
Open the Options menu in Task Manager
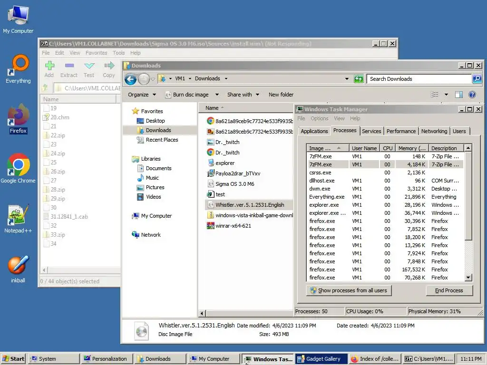319,118
